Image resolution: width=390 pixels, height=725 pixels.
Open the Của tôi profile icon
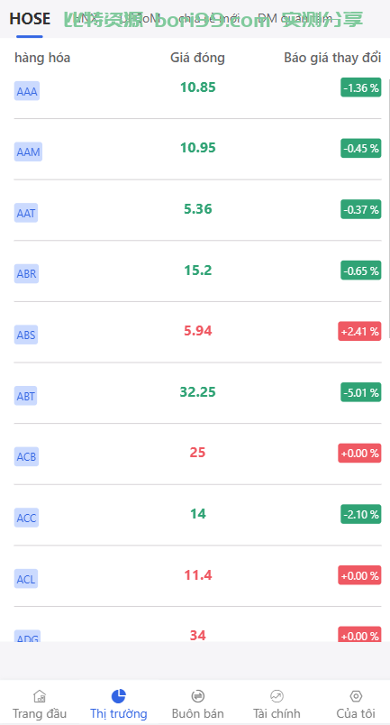[356, 696]
